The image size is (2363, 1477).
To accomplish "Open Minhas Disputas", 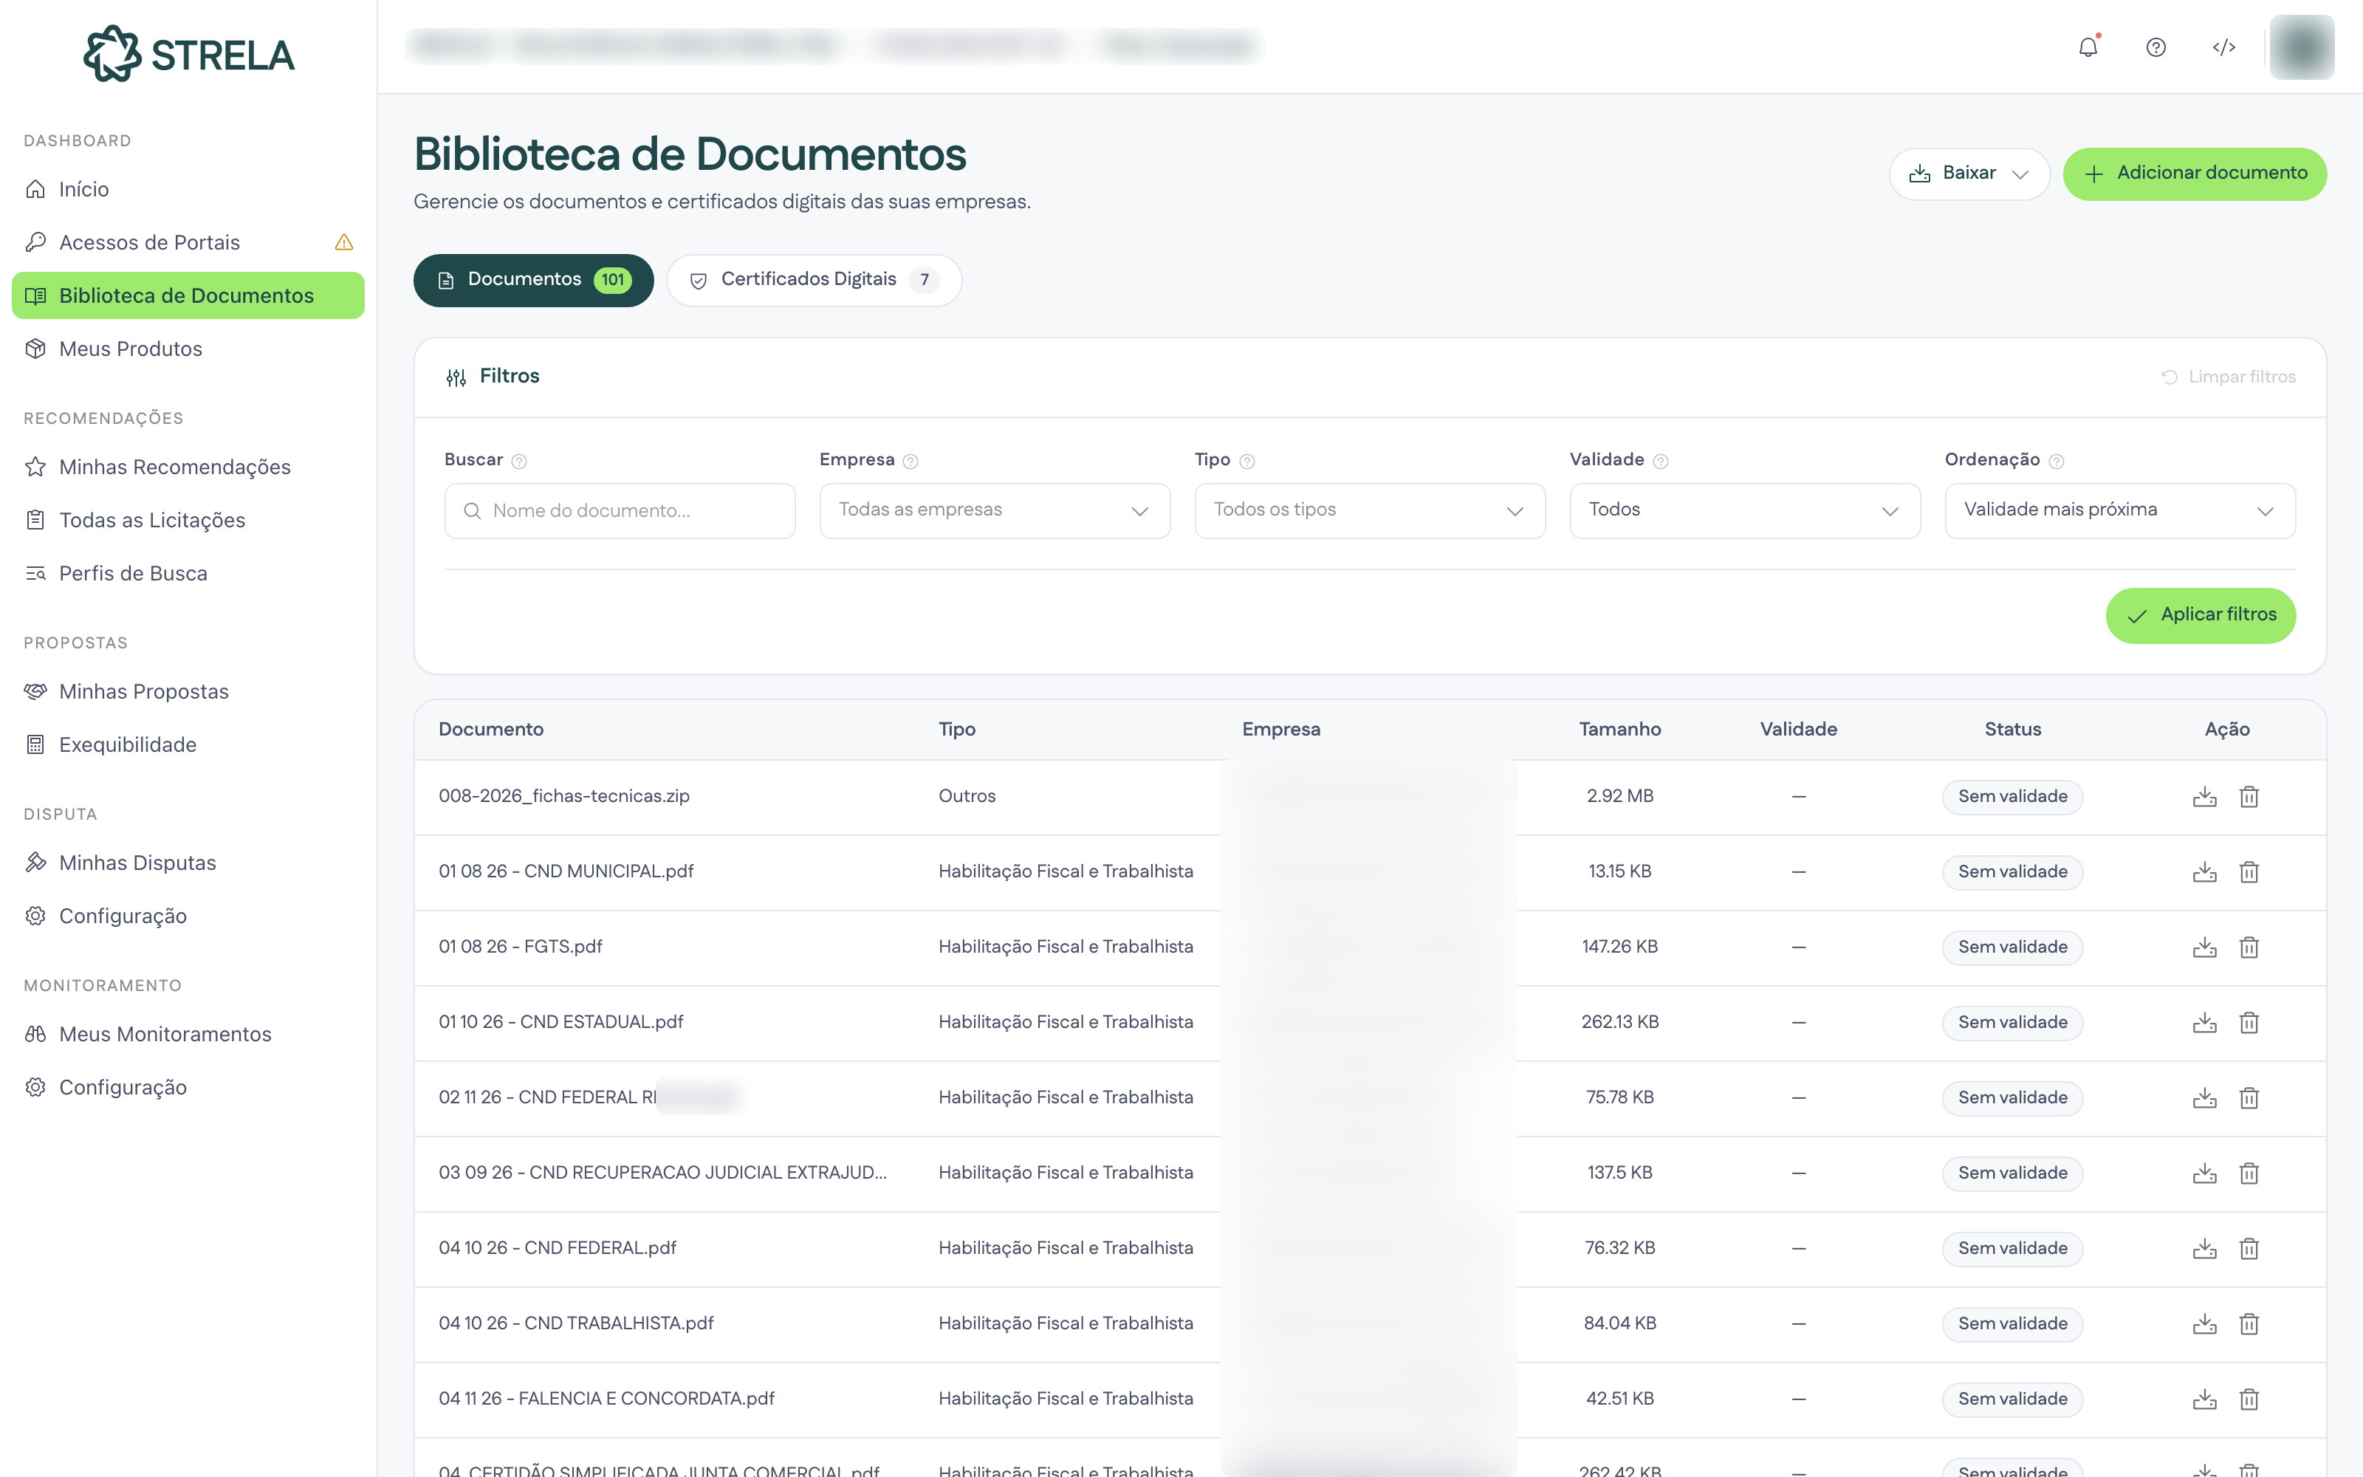I will (188, 863).
